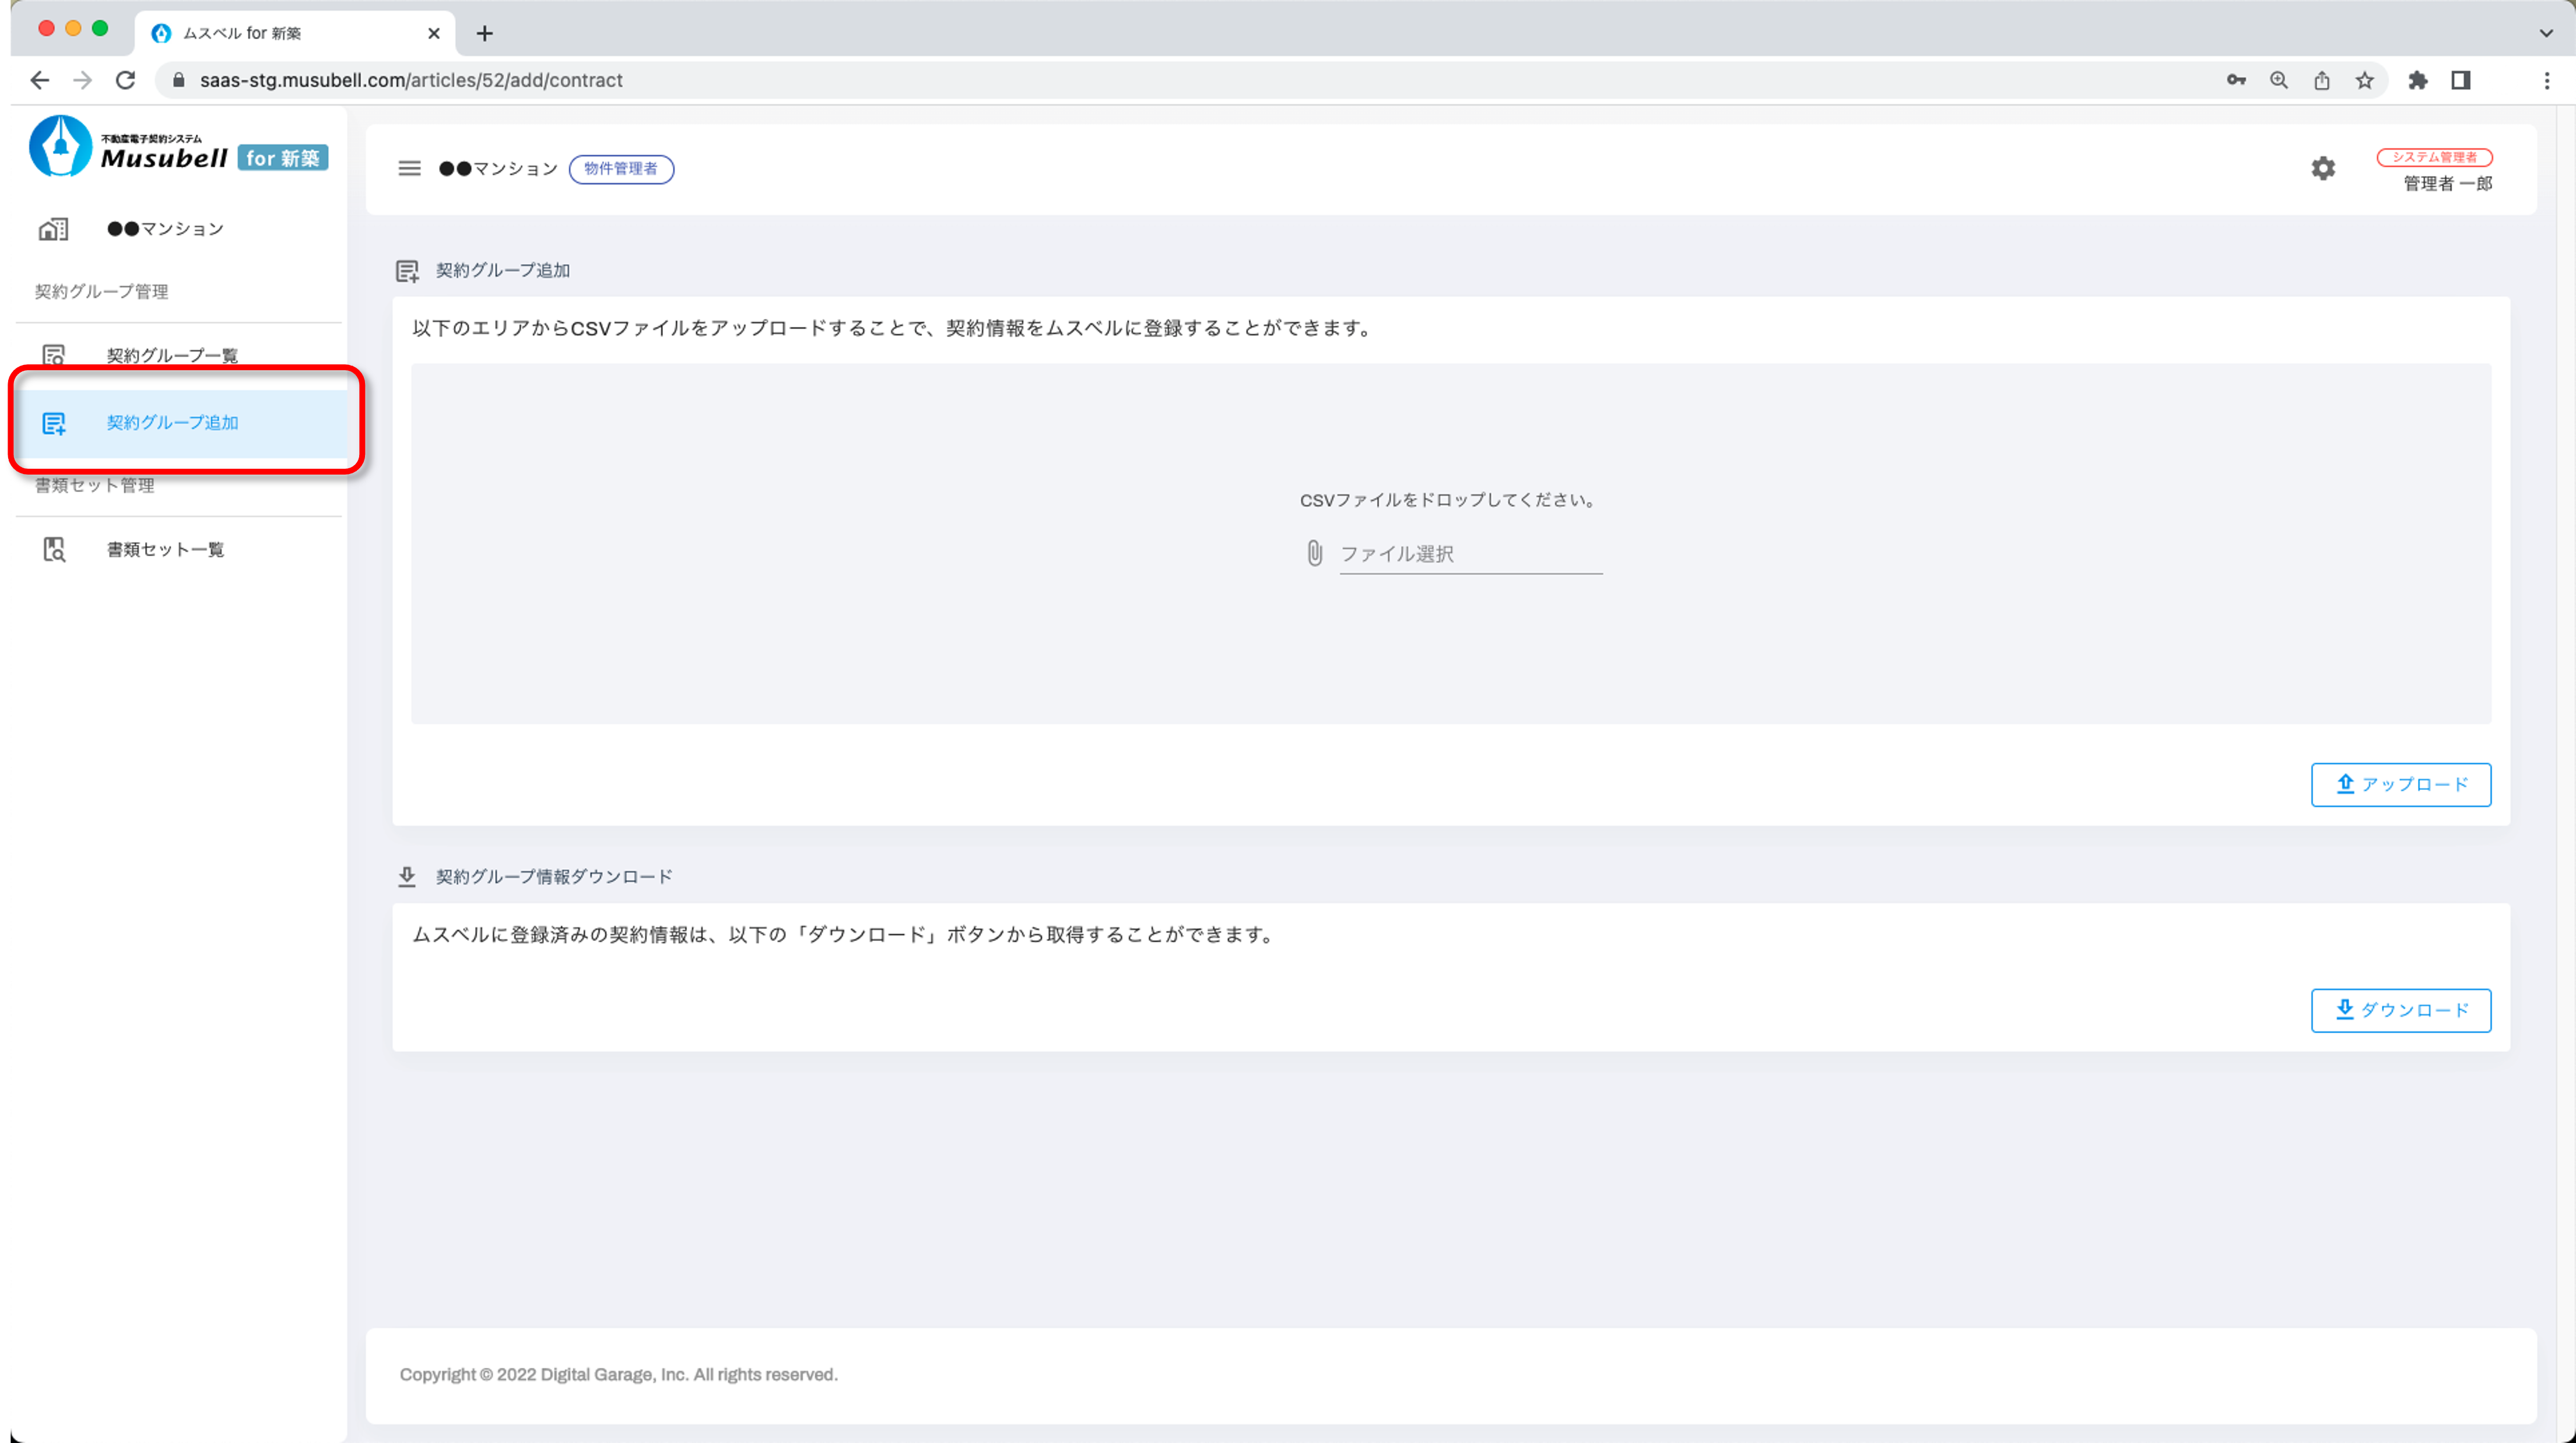Open a new browser tab
This screenshot has height=1443, width=2576.
pos(484,33)
